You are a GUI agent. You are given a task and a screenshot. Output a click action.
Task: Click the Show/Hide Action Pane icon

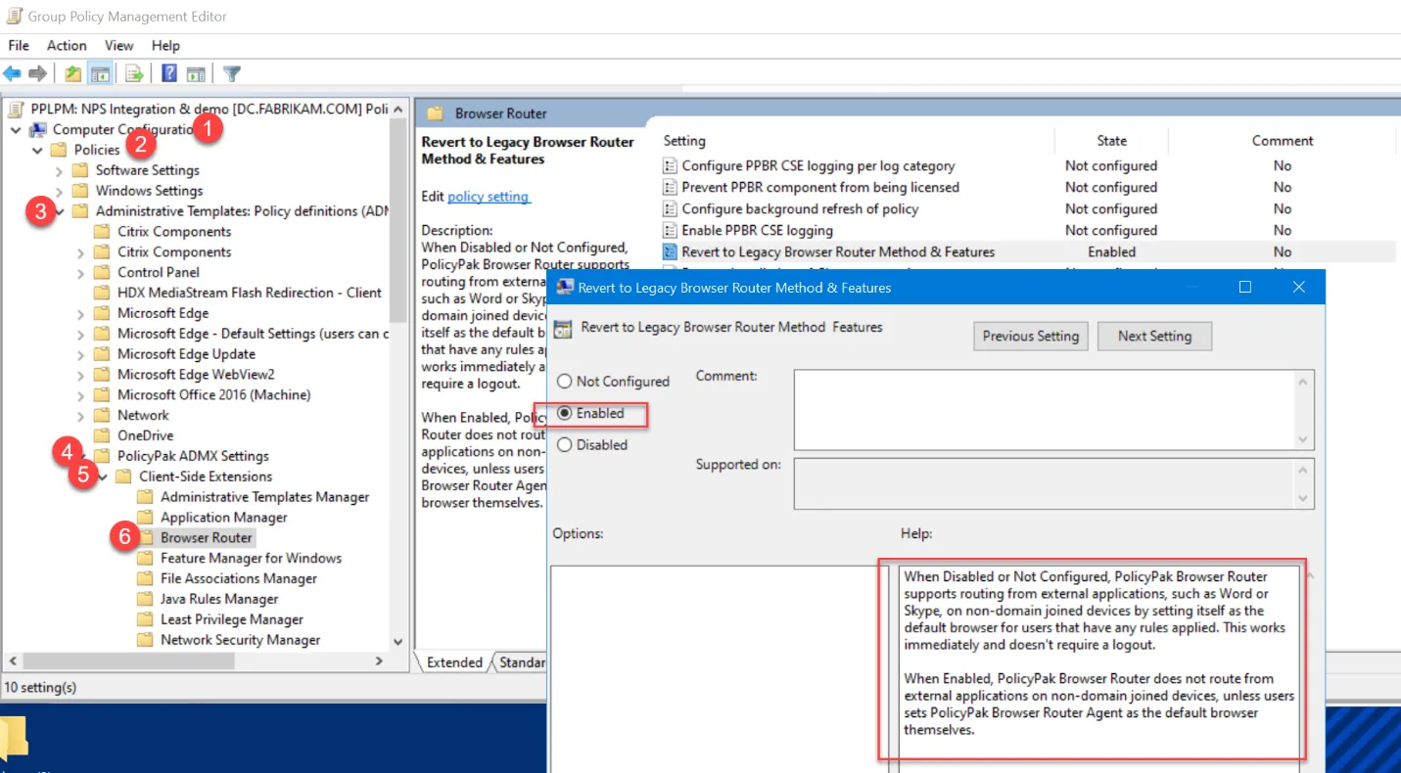(x=196, y=73)
